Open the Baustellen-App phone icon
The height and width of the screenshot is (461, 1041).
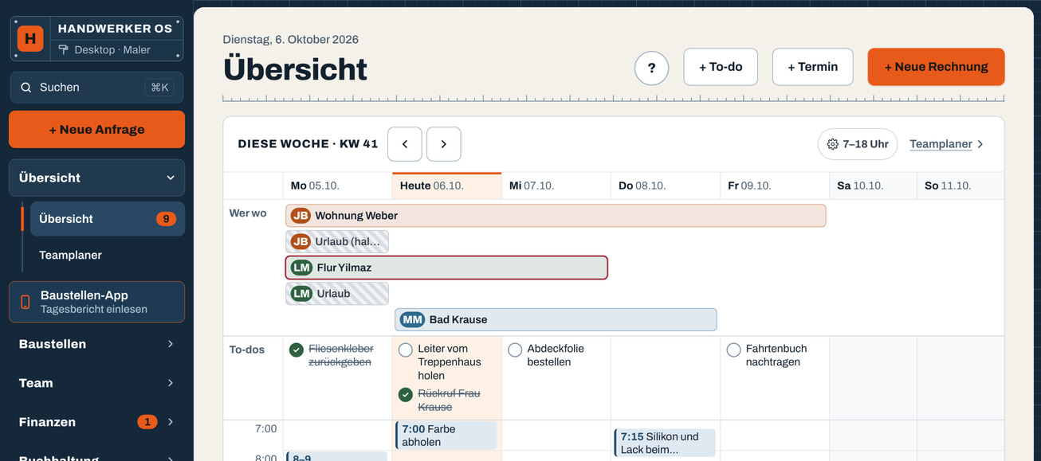coord(26,302)
